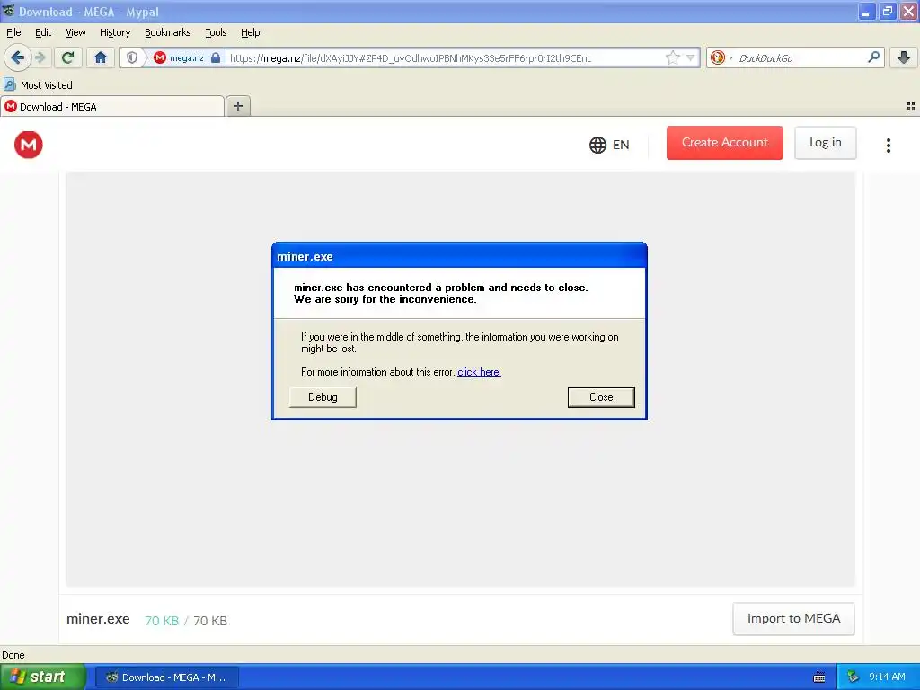
Task: Follow the 'click here' error link
Action: [479, 372]
